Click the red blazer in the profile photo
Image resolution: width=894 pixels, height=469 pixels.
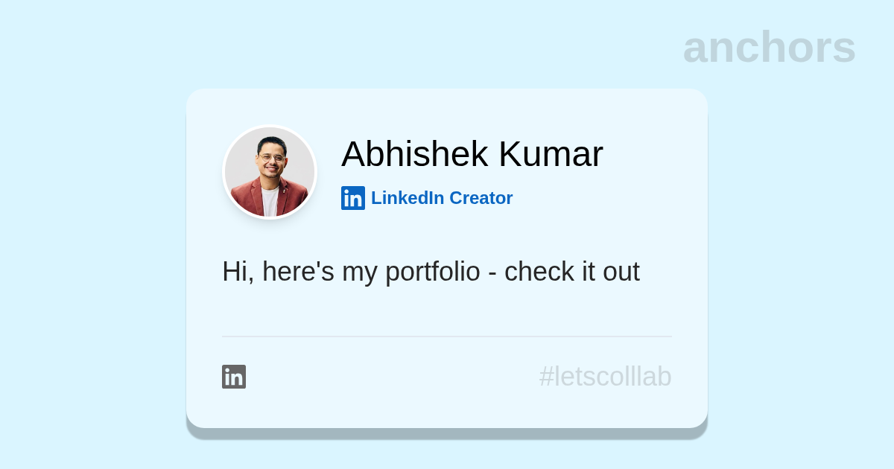point(246,201)
